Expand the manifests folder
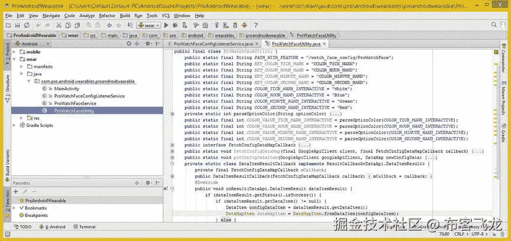511x241 pixels. point(21,67)
